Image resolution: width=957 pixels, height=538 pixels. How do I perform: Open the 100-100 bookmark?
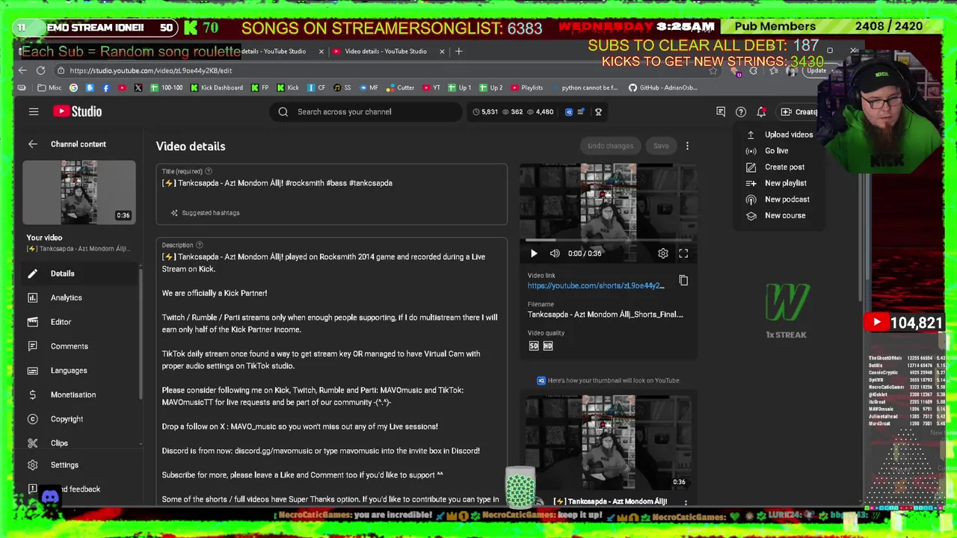(167, 87)
